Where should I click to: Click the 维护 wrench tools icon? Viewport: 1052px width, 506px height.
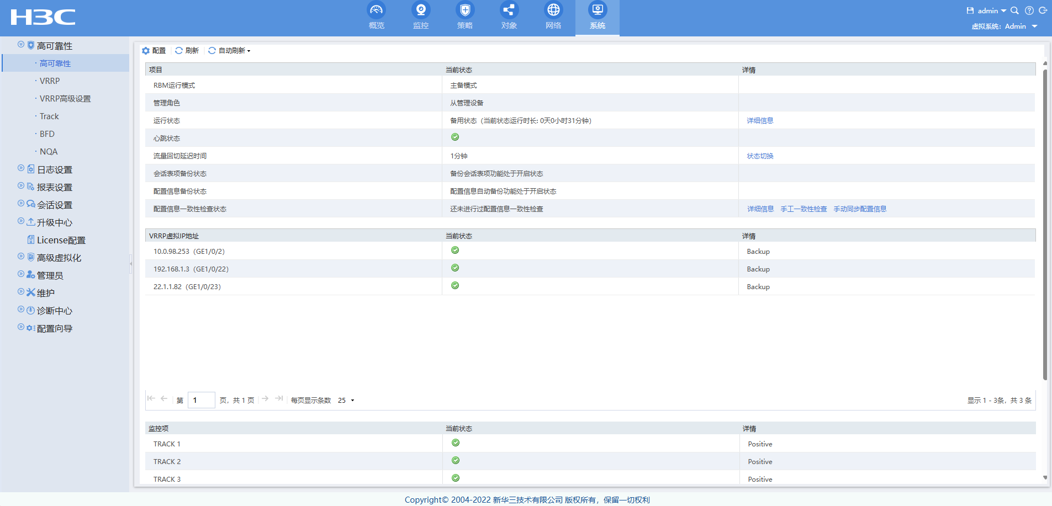click(x=31, y=292)
